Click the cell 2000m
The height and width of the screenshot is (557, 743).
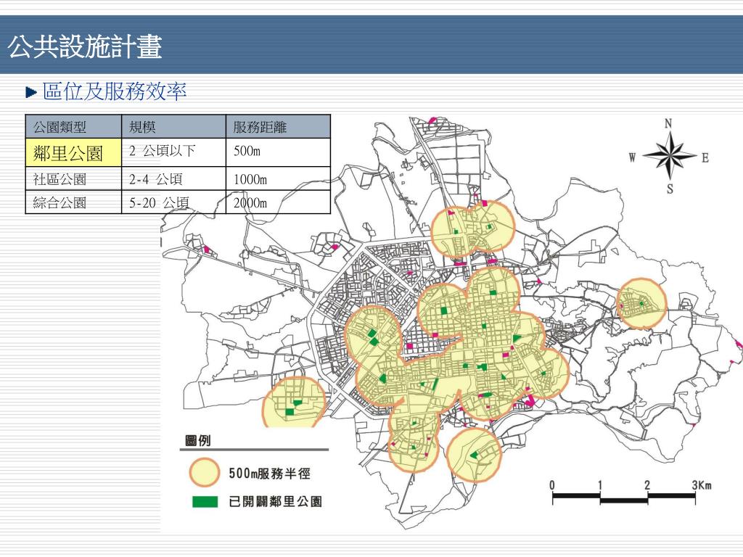tap(278, 202)
